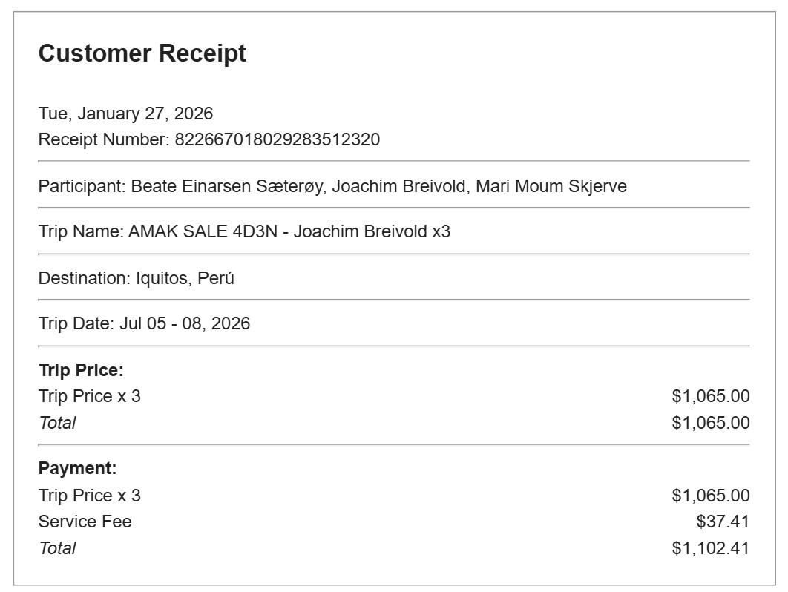Viewport: 788px width, 592px height.
Task: Click the Customer Receipt heading
Action: pyautogui.click(x=142, y=53)
